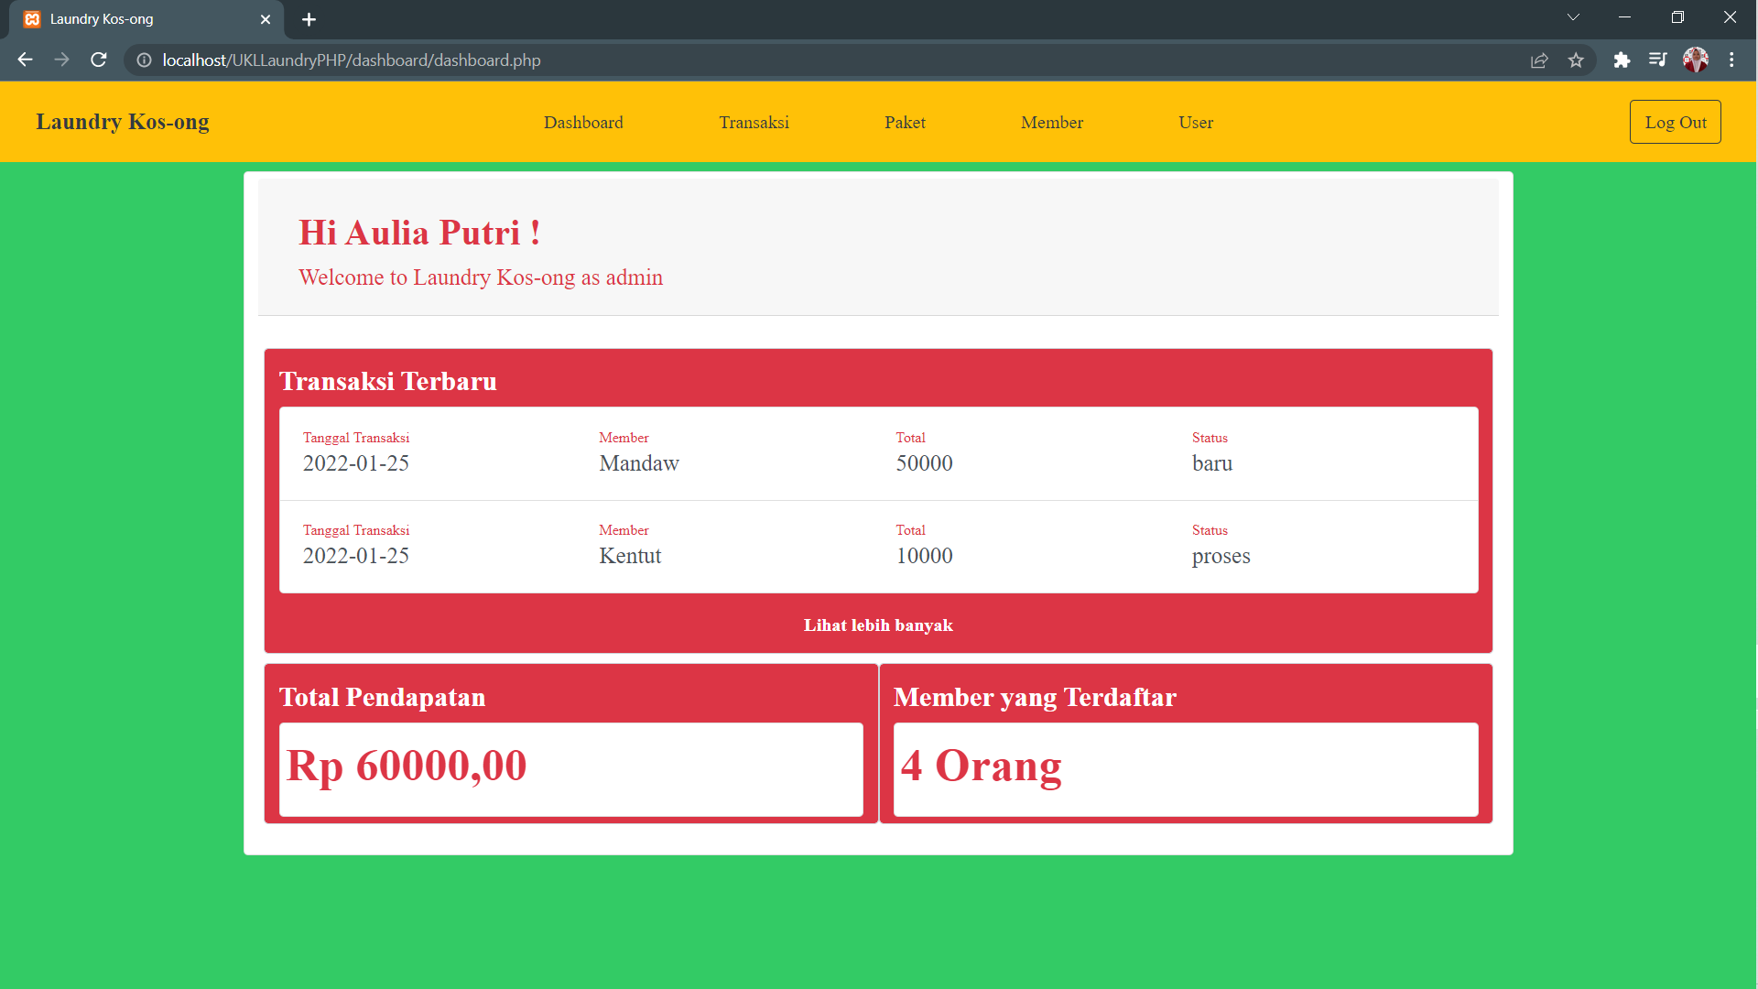Click the Lihat lebih banyak link
This screenshot has width=1758, height=989.
[x=878, y=625]
